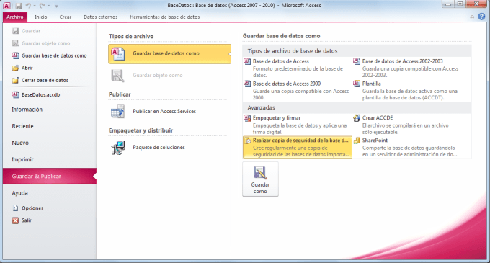Switch to the Crear ribbon tab
The image size is (490, 263).
(x=66, y=17)
